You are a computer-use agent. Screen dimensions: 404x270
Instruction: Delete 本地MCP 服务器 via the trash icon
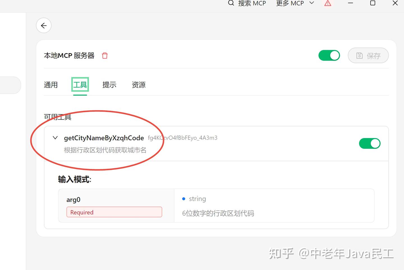click(x=104, y=56)
